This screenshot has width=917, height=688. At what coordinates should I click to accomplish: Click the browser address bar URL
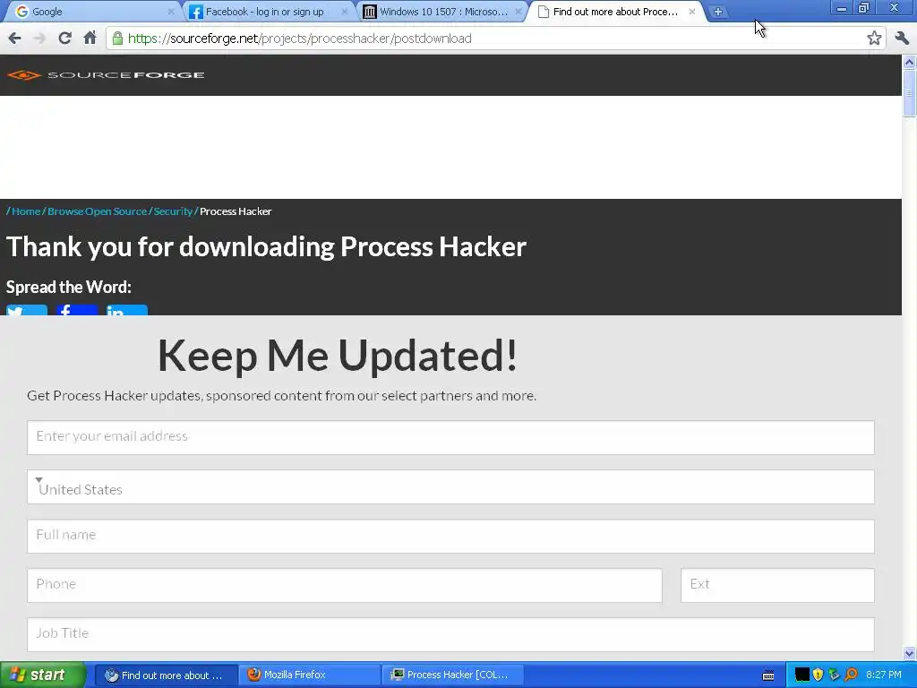299,39
